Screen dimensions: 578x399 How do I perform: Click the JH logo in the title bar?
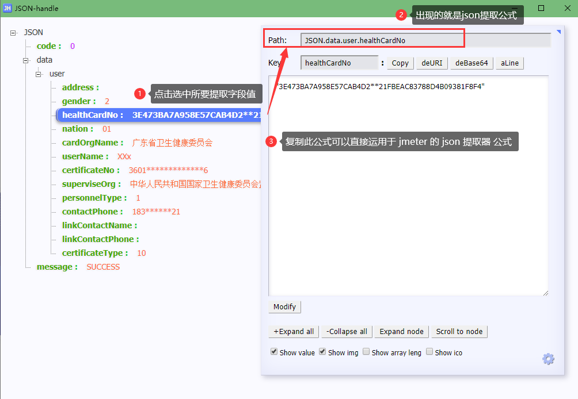(8, 8)
